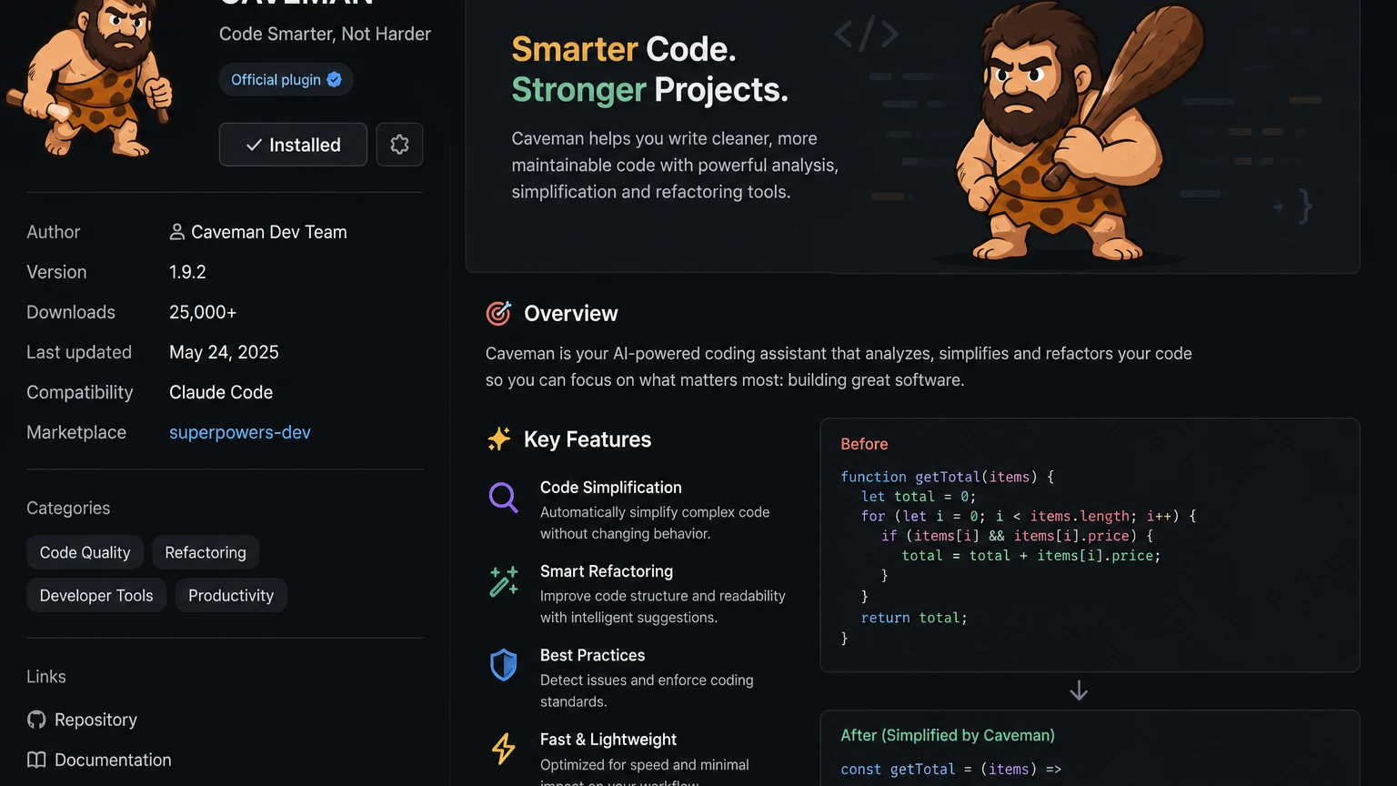Screen dimensions: 1397x786
Task: Select the Refactoring category tag
Action: [x=206, y=552]
